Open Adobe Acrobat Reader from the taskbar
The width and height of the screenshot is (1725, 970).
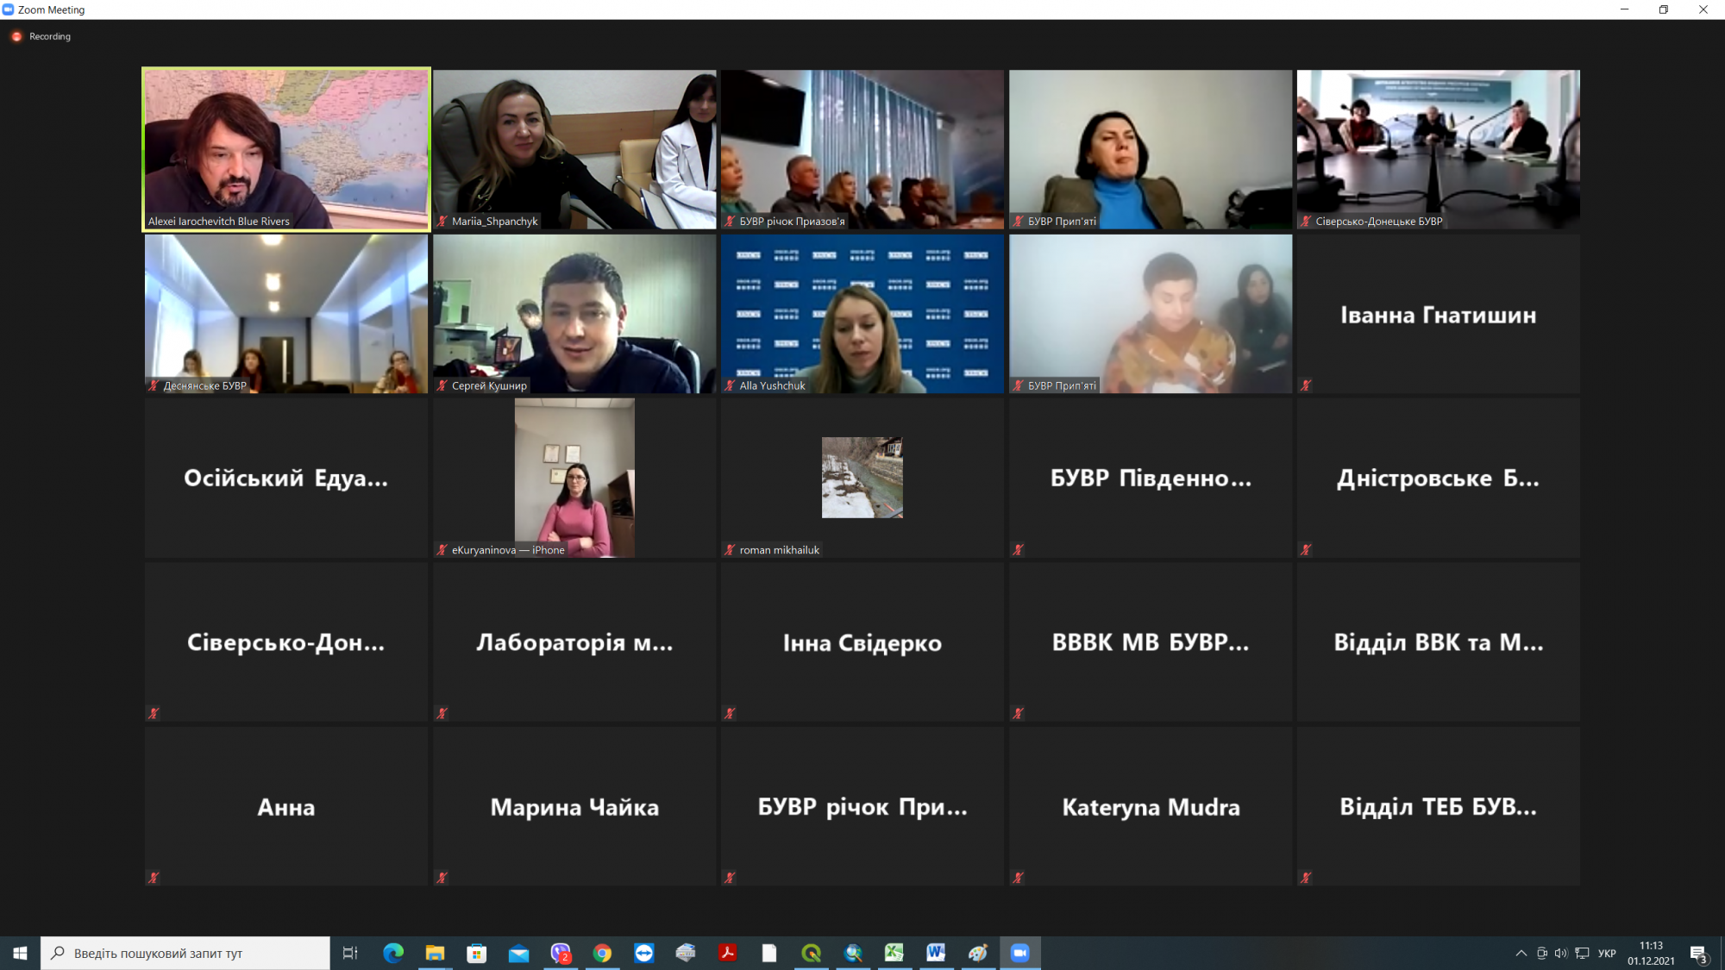(728, 953)
